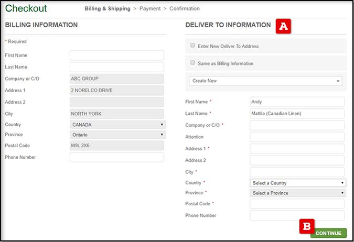Open the Create New address dropdown
The width and height of the screenshot is (354, 242).
(x=265, y=81)
